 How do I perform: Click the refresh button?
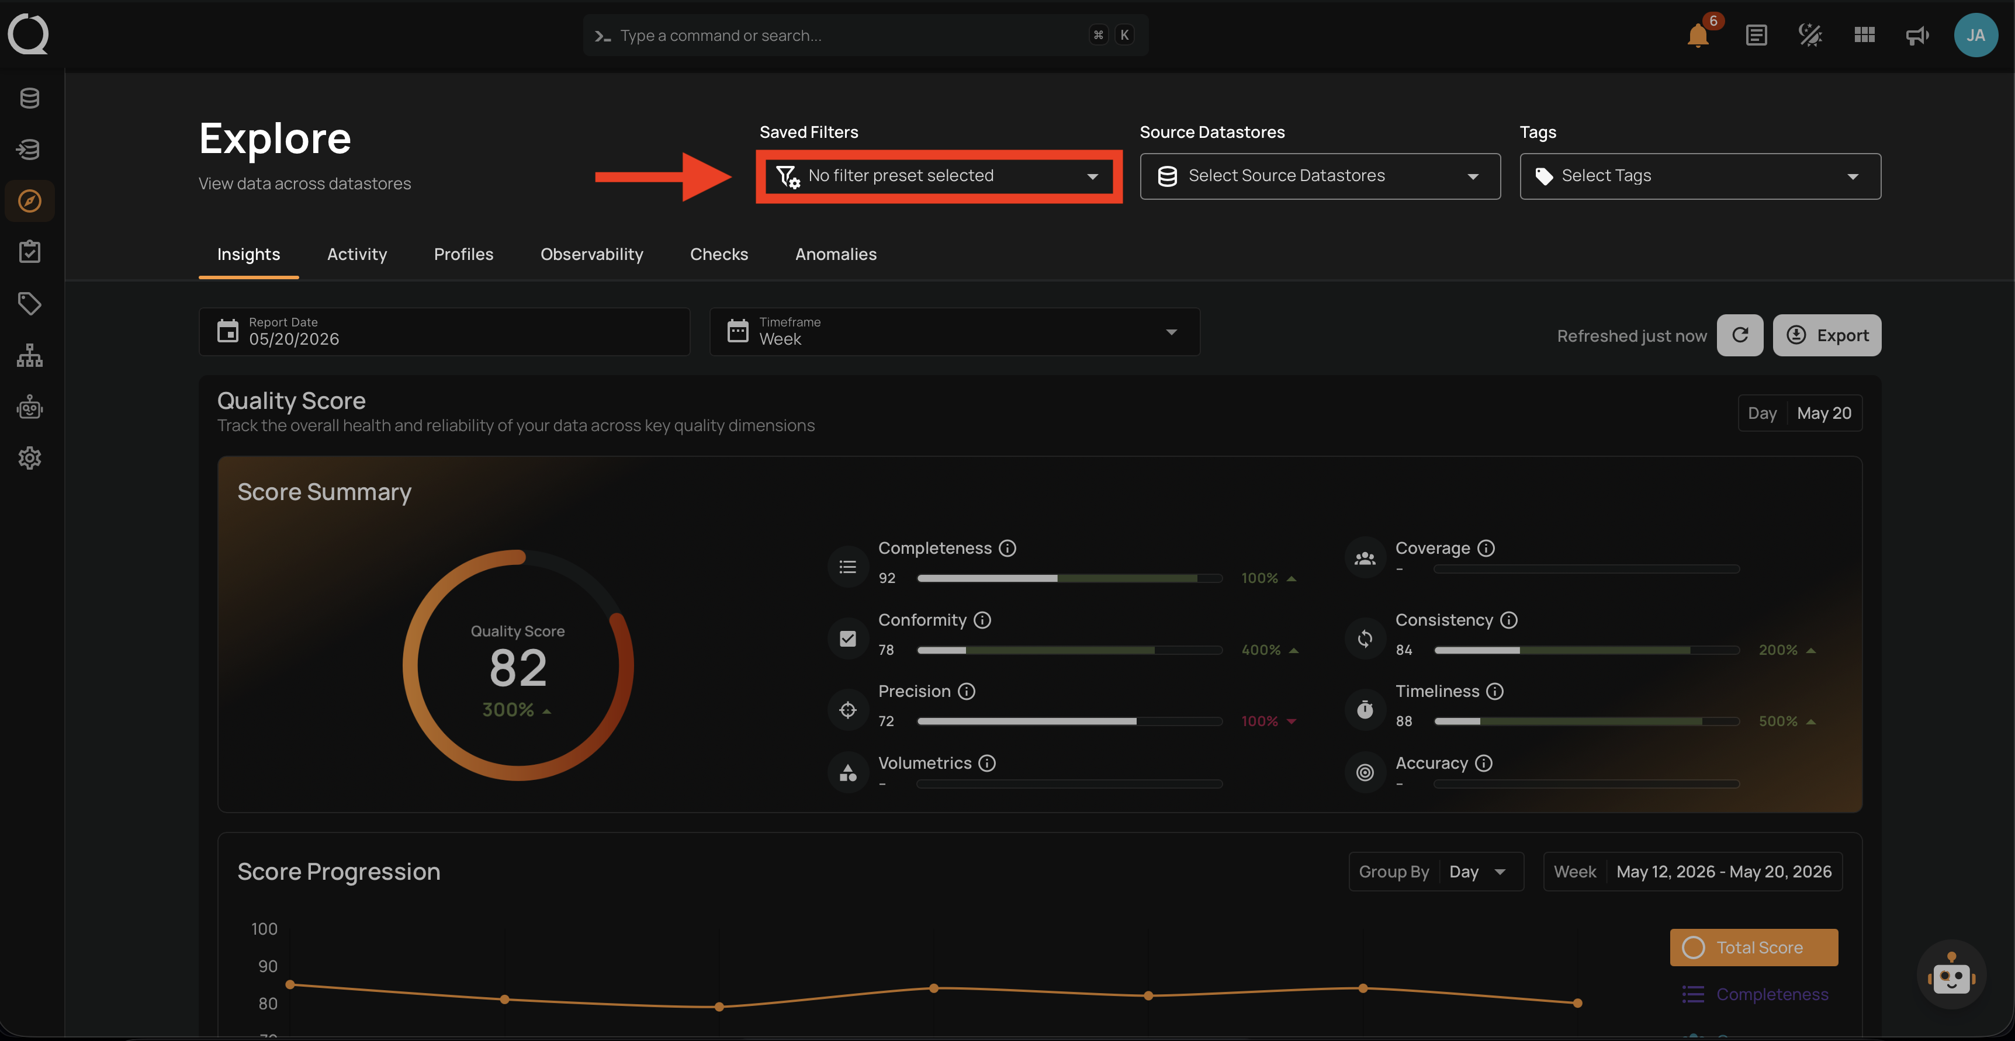coord(1740,335)
